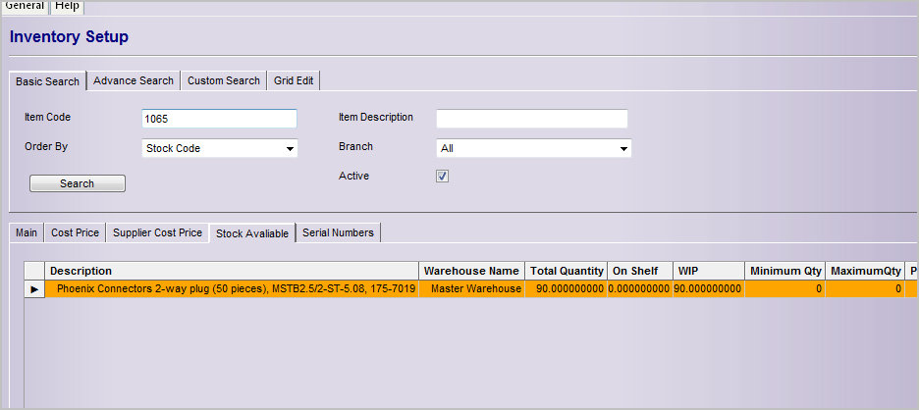The image size is (919, 410).
Task: Sort by the Warehouse Name column header
Action: [471, 271]
